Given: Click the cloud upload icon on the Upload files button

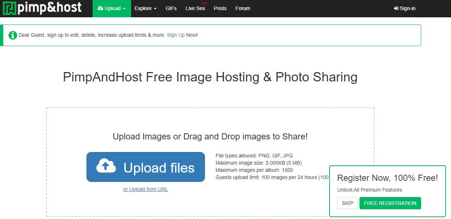Looking at the screenshot, I should coord(106,166).
